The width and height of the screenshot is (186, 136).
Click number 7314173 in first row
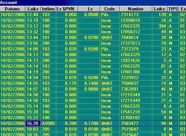pyautogui.click(x=130, y=15)
